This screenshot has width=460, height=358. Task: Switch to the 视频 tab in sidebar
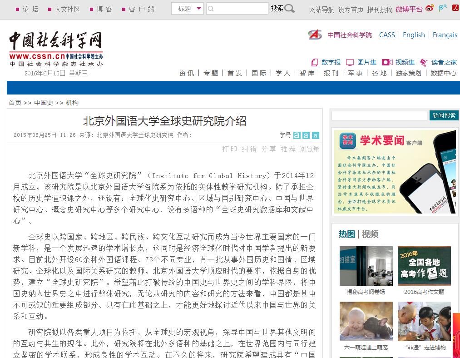click(x=370, y=234)
